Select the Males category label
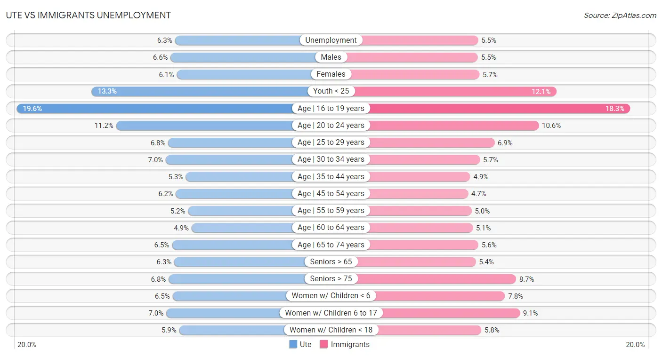 pyautogui.click(x=331, y=57)
